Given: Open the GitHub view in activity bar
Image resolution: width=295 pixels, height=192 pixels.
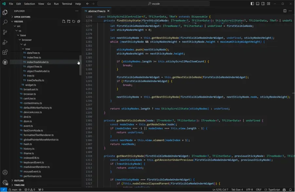Looking at the screenshot, I should pos(5,62).
